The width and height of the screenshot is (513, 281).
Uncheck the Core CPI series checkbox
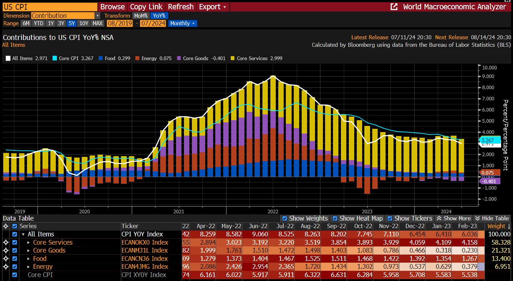[15, 275]
